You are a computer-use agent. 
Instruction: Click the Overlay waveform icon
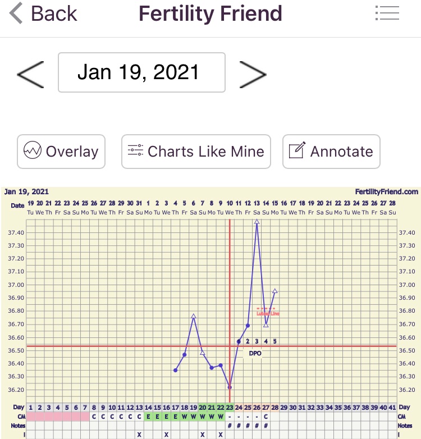[33, 151]
